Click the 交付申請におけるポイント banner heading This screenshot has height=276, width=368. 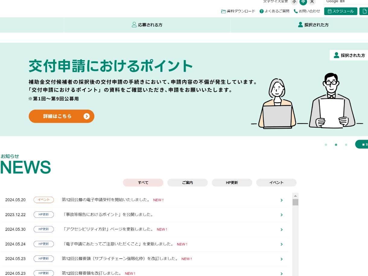[111, 66]
